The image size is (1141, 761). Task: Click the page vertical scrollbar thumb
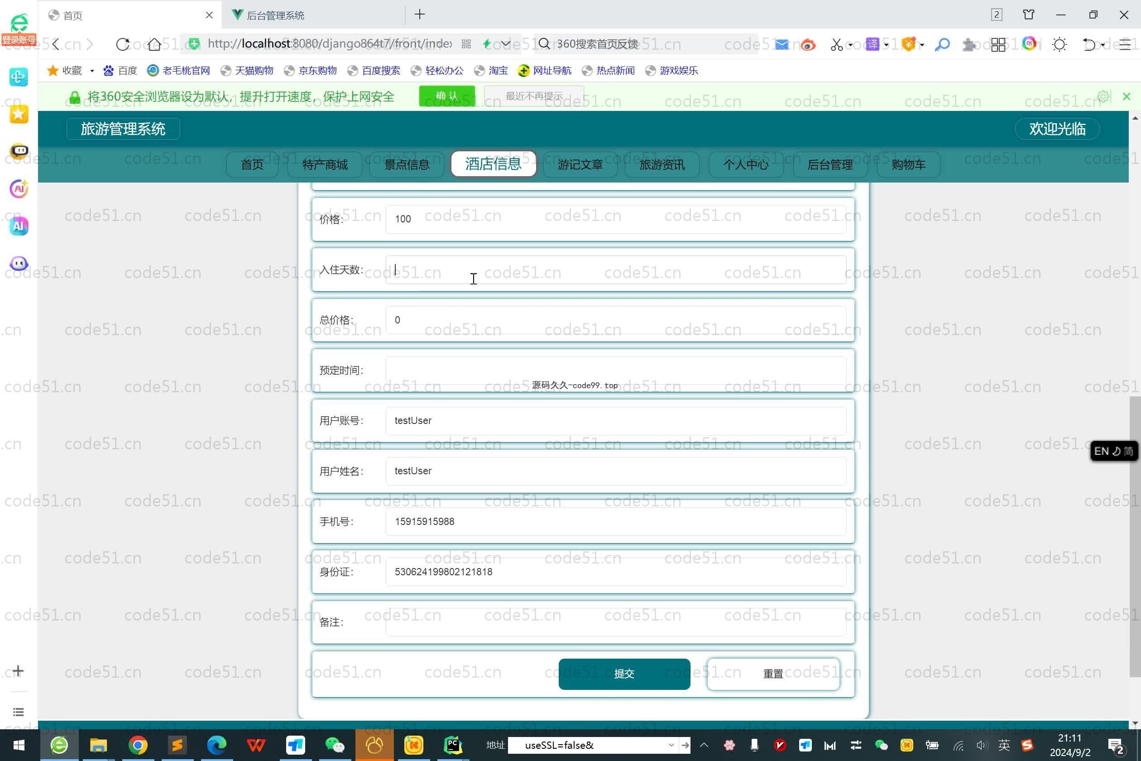click(1135, 536)
